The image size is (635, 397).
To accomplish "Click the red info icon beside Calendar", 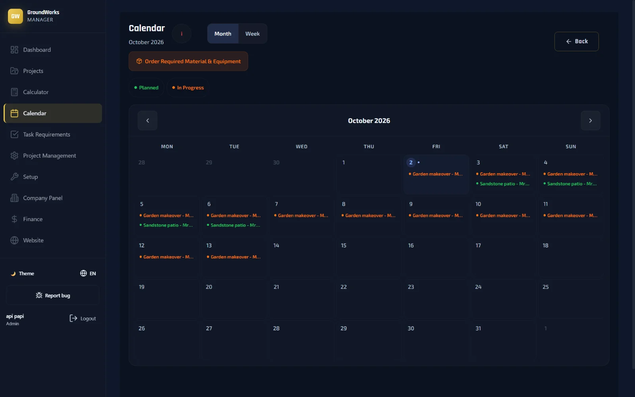I will click(x=182, y=34).
